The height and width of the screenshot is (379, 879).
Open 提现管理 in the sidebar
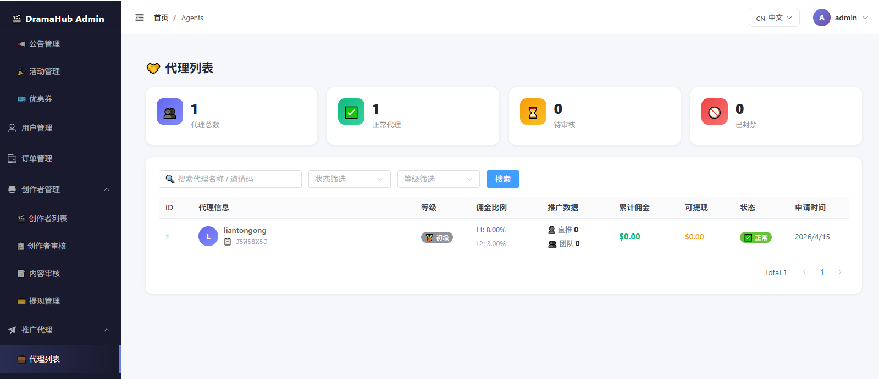point(60,301)
